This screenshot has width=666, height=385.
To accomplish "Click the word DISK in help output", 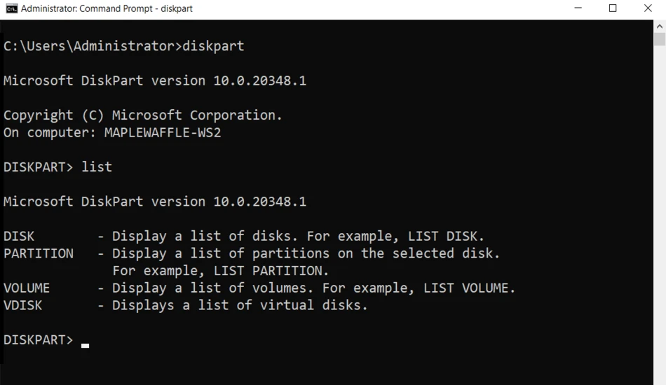I will tap(19, 236).
